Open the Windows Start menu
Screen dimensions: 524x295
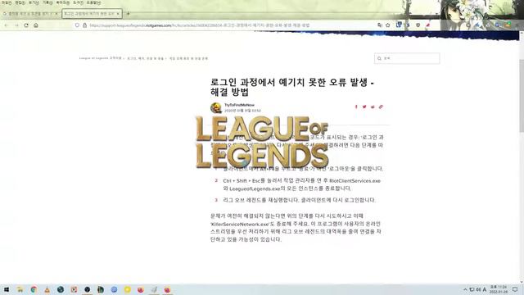coord(7,289)
